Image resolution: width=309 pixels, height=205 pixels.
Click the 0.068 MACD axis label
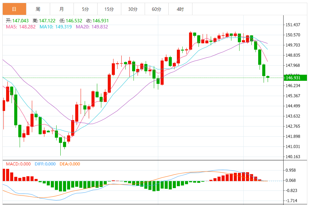[291, 180]
